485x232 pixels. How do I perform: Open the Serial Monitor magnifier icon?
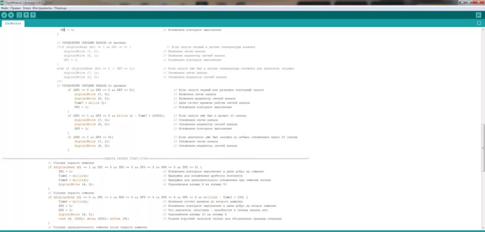478,15
